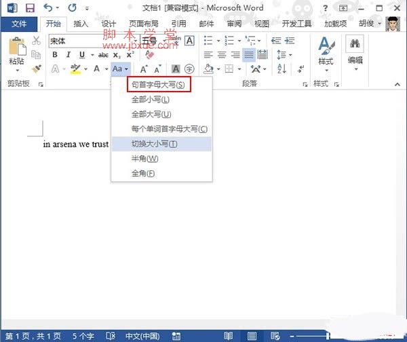Toggle justify alignment

click(x=249, y=55)
